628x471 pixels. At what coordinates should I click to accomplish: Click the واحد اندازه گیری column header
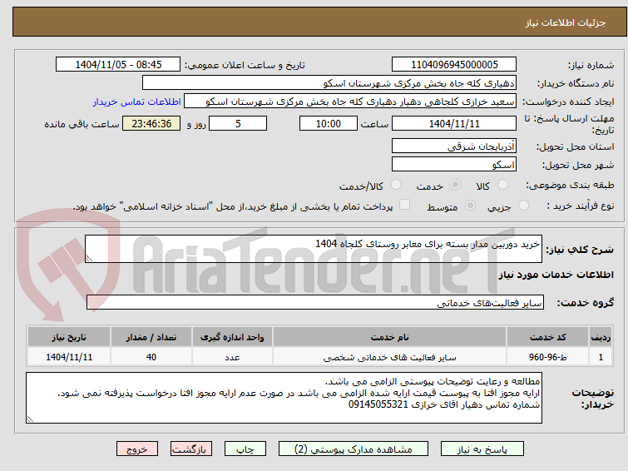pyautogui.click(x=232, y=337)
